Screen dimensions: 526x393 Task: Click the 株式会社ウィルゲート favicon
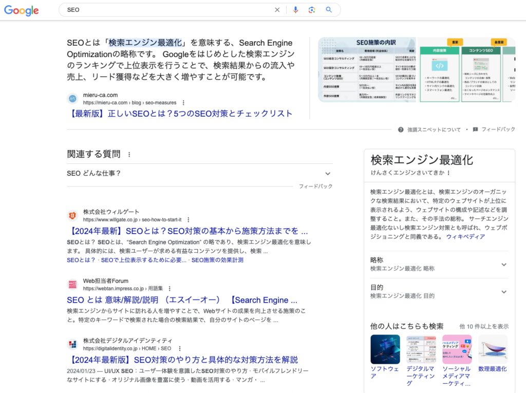click(x=72, y=215)
